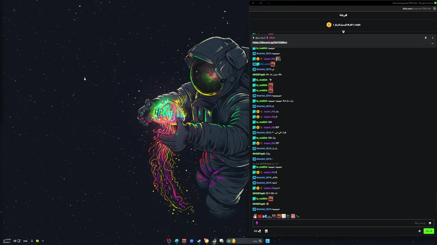The height and width of the screenshot is (245, 437).
Task: Expand the gifted-subscription leaderboard arrow
Action: [x=343, y=32]
